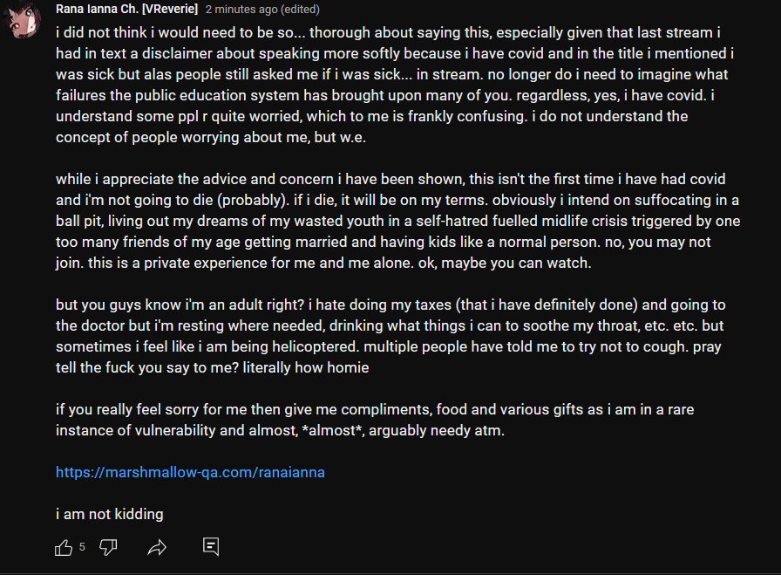Follow the marshmallow-qa.com/ranaianna link
Viewport: 781px width, 575px height.
(190, 472)
